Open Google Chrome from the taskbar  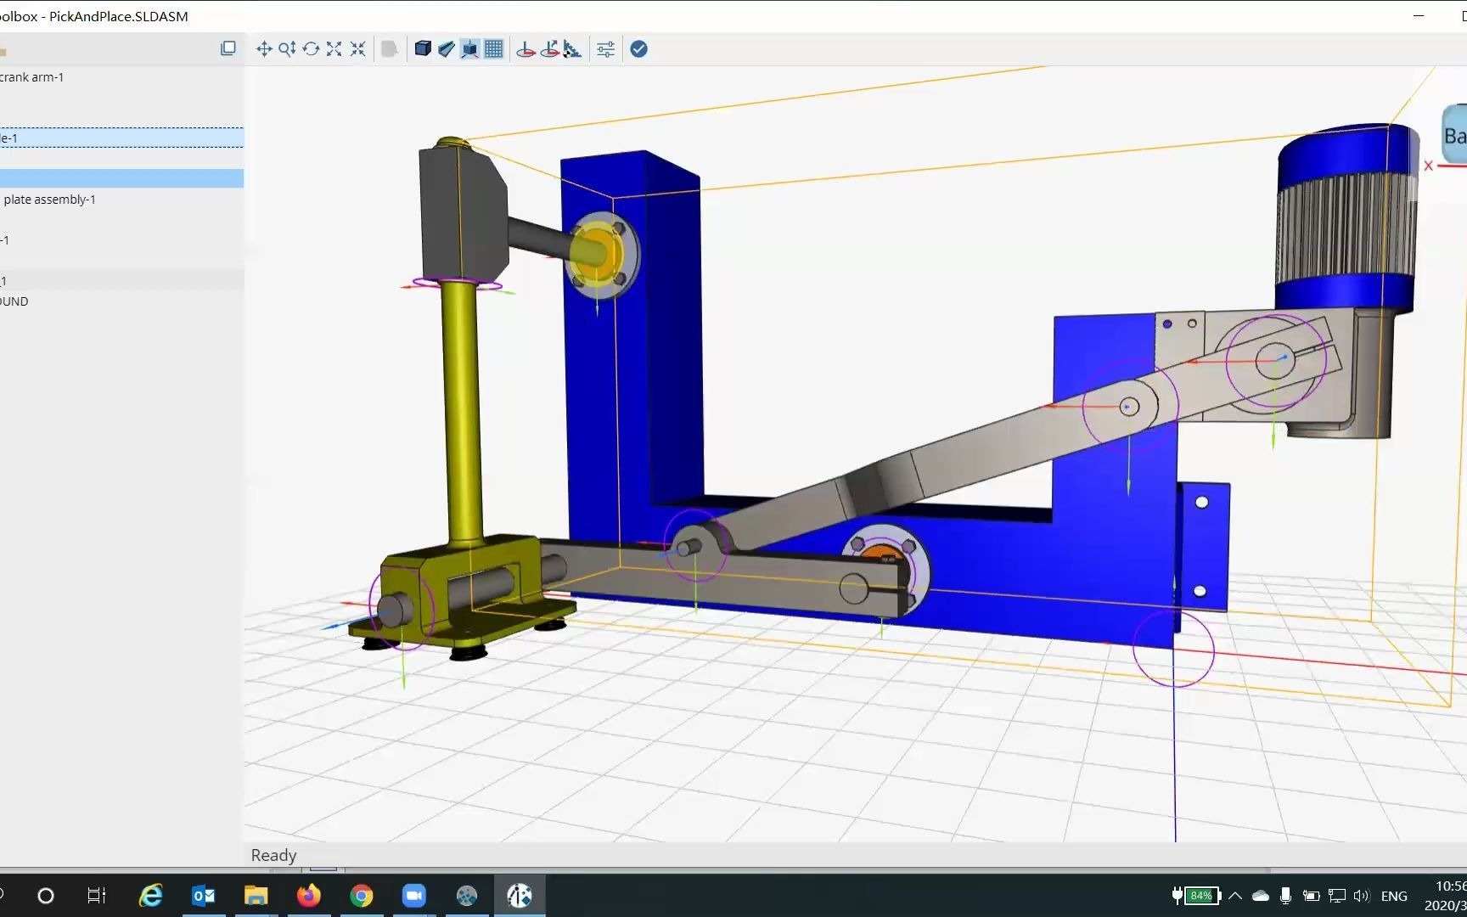(x=362, y=895)
